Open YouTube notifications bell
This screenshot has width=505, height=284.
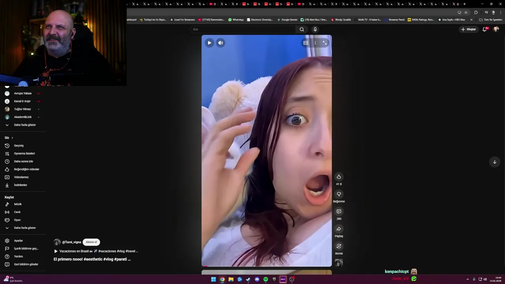485,29
